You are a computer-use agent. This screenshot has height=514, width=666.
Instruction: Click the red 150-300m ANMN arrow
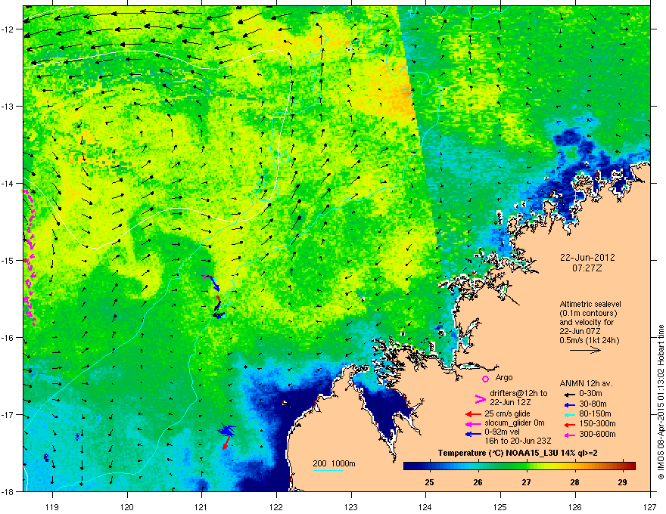tap(569, 424)
